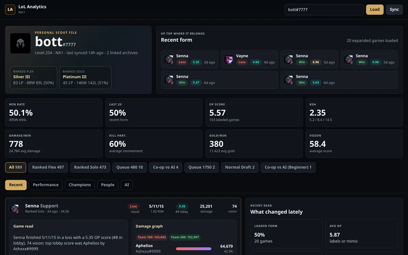Click Senna icon in 5.47 win card

click(169, 80)
